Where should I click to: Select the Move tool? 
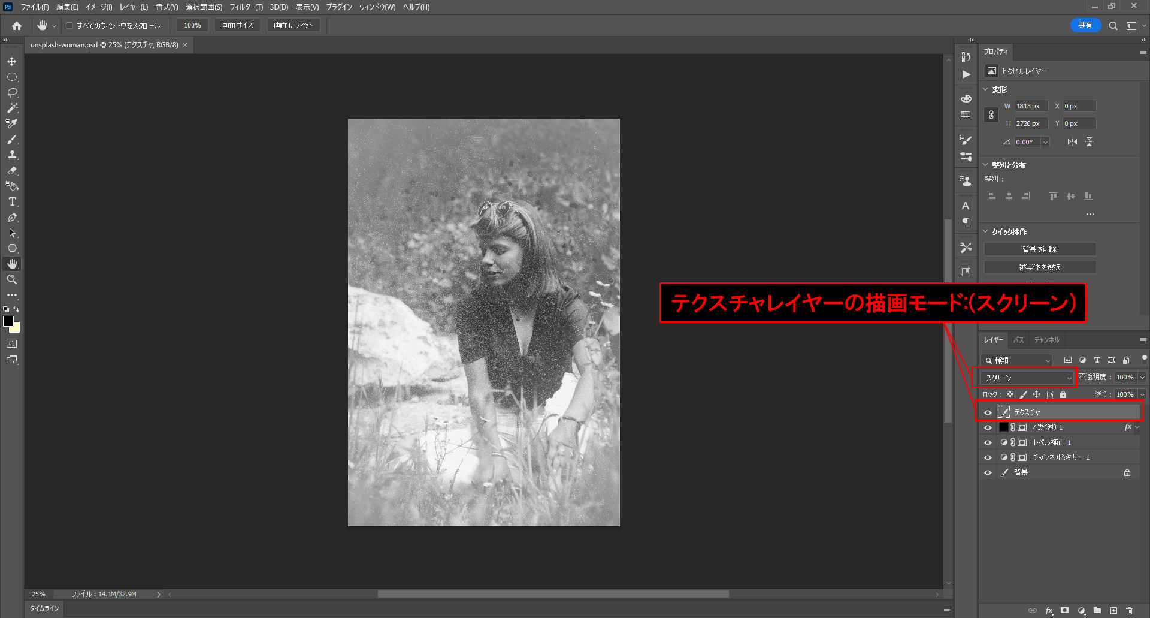point(12,62)
